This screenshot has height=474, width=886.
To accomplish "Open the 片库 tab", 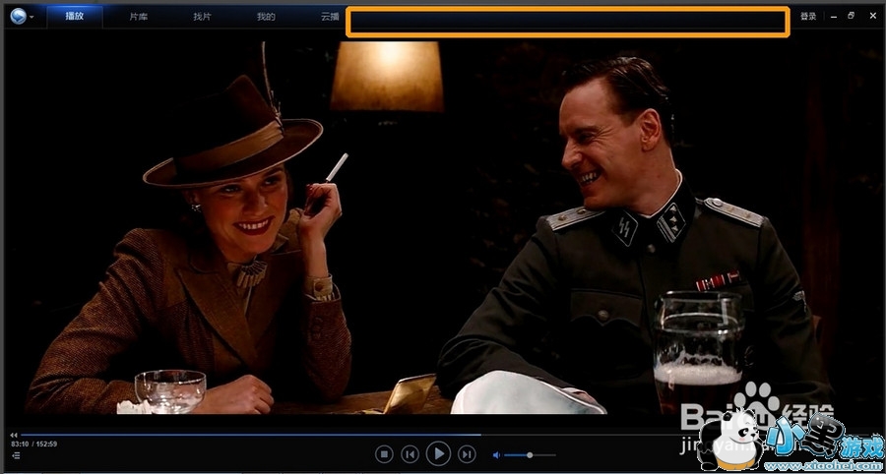I will tap(139, 17).
